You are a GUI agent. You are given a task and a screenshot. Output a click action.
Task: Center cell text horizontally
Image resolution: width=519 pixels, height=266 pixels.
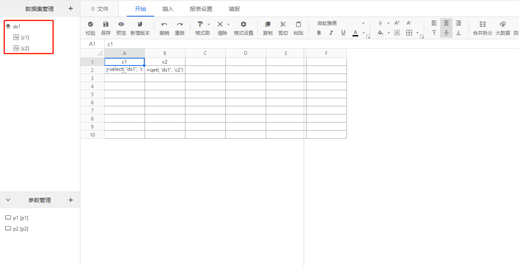click(446, 23)
